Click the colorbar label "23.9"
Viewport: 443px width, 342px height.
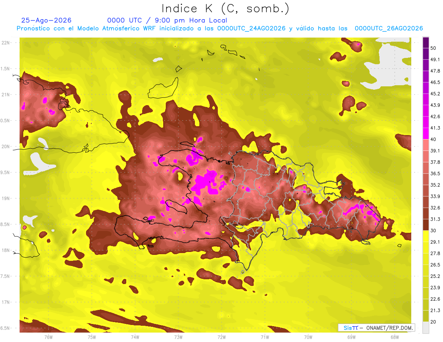tap(435, 288)
